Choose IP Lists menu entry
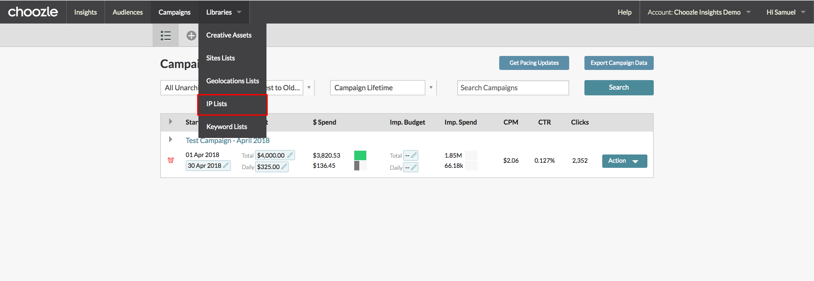The image size is (814, 281). pos(232,104)
